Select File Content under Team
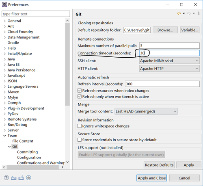Screen dimensions: 203x186 tap(23, 141)
